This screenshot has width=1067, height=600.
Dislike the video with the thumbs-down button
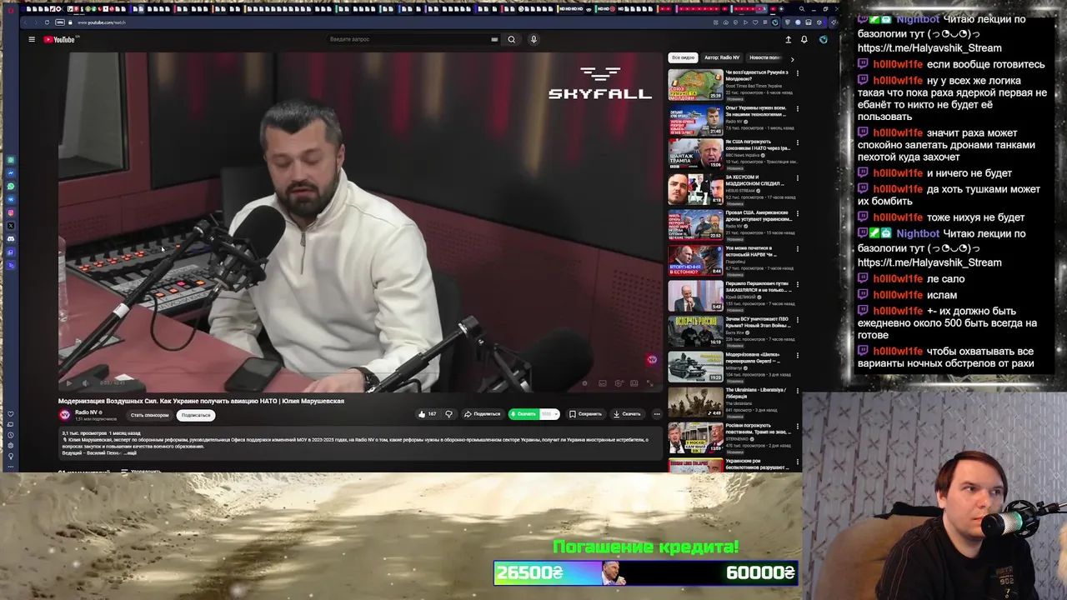pyautogui.click(x=448, y=414)
